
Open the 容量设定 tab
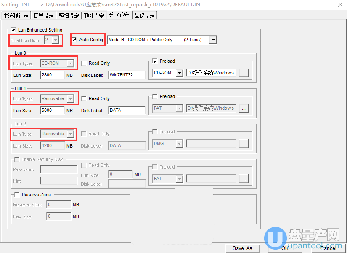[43, 16]
